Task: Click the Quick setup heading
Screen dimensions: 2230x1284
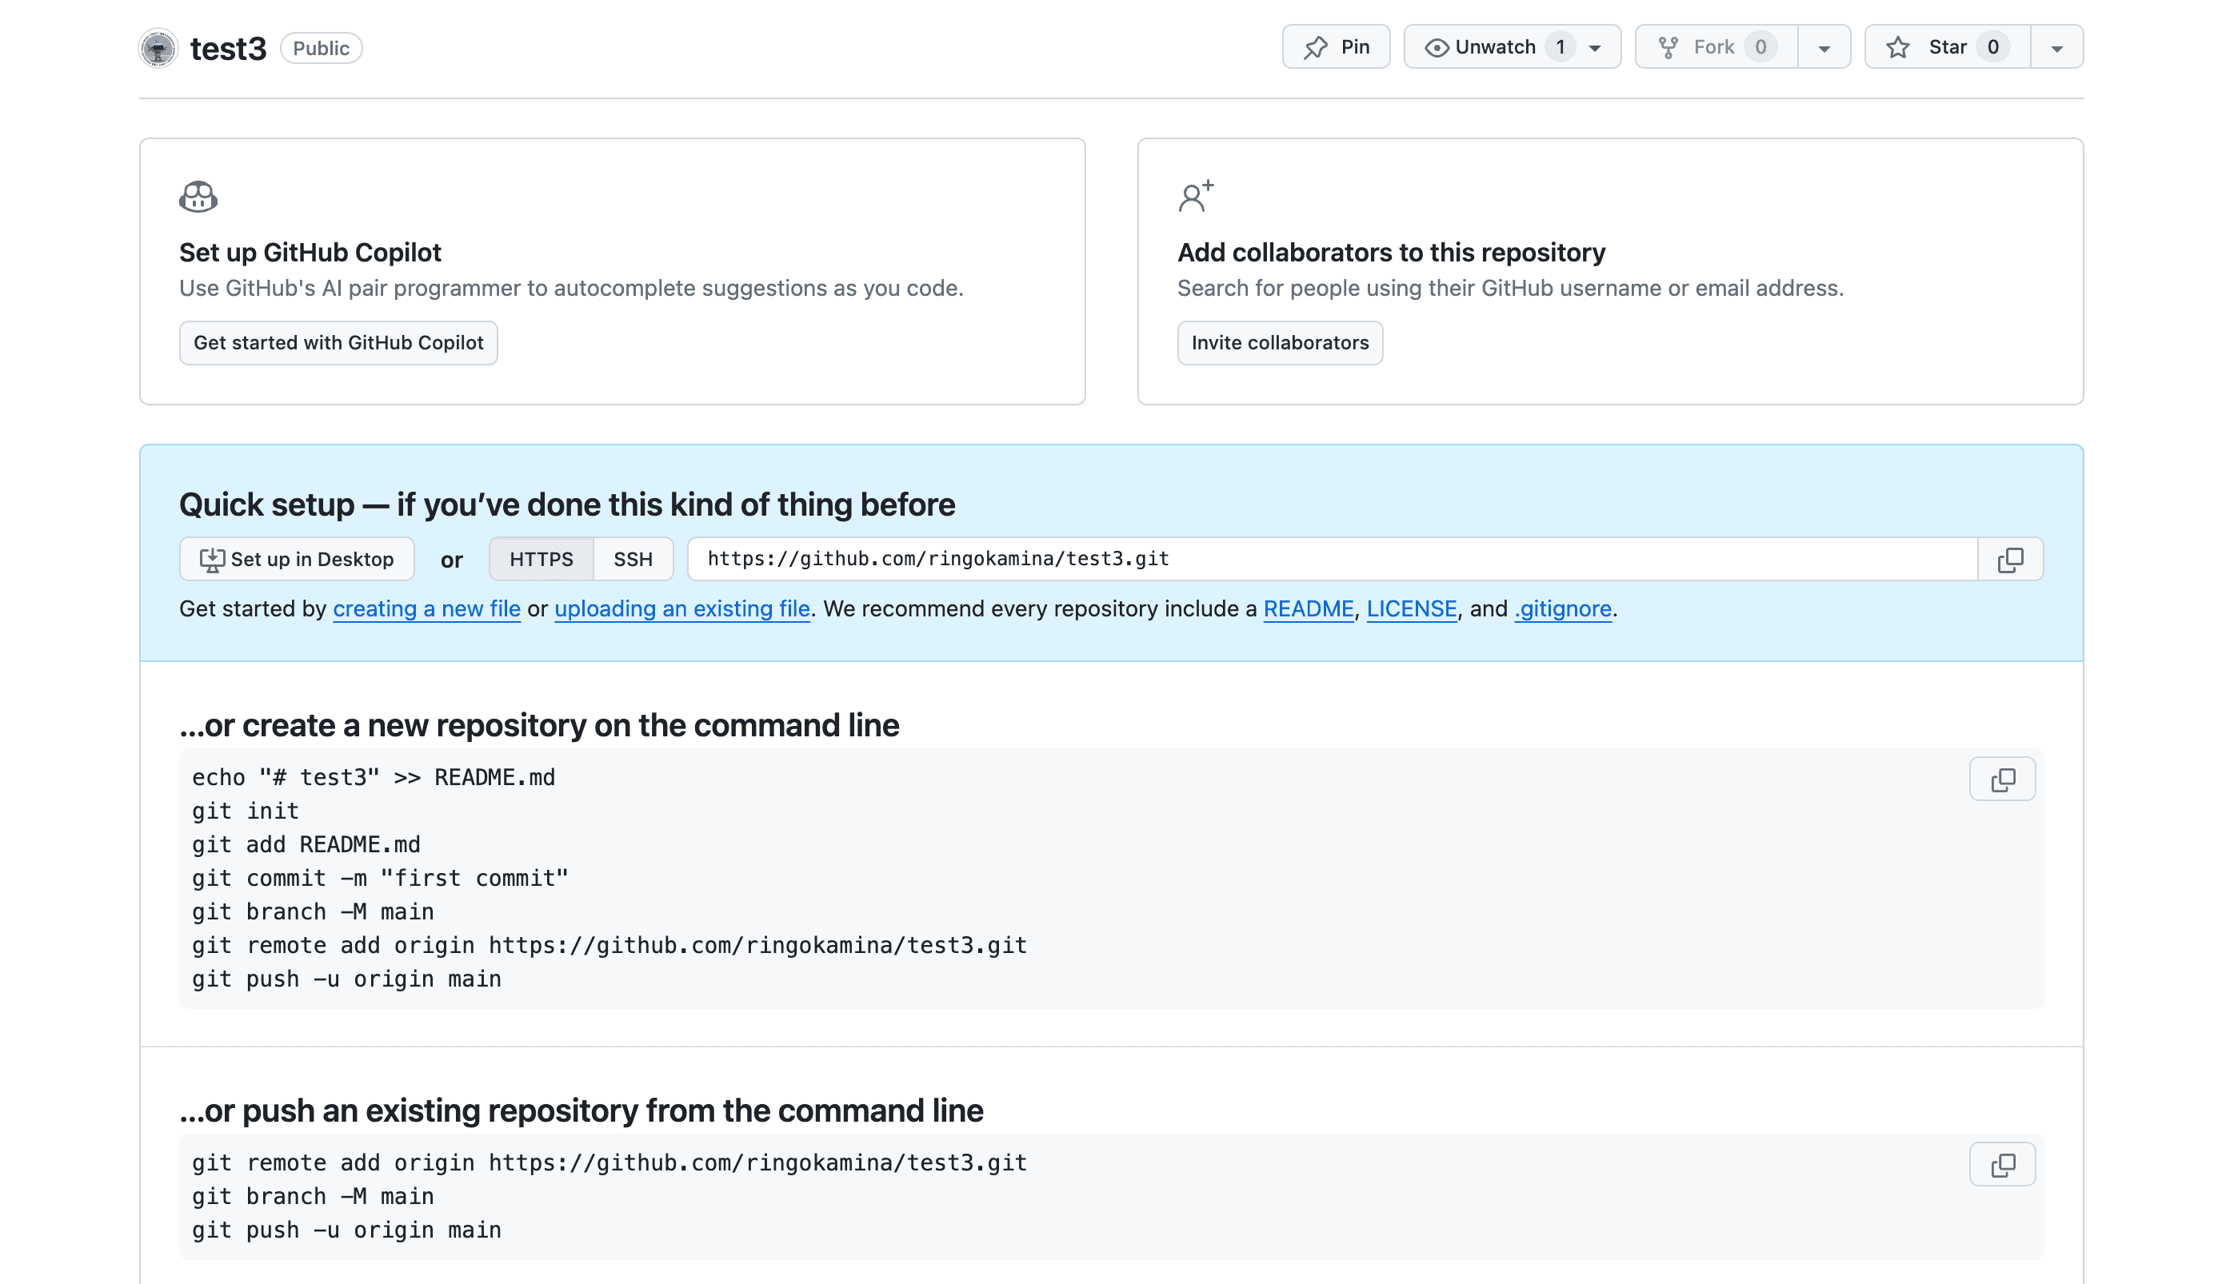Action: (x=567, y=504)
